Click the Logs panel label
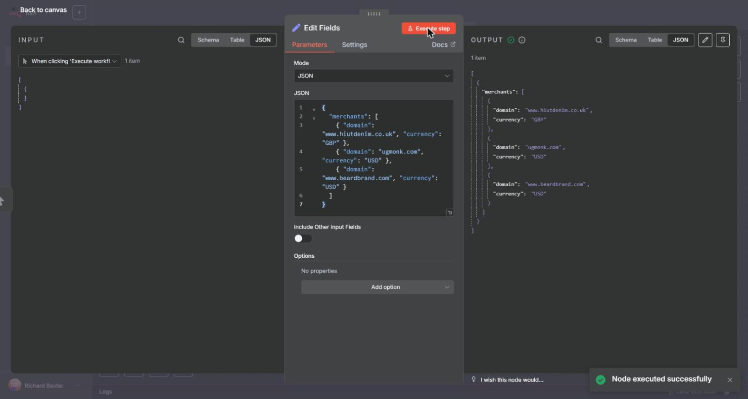This screenshot has width=748, height=399. 105,392
